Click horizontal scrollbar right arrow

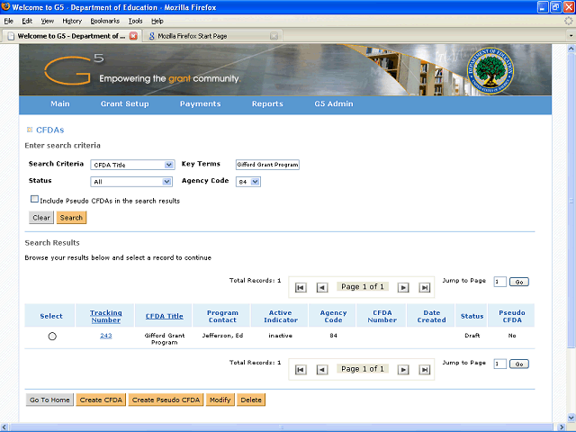click(562, 427)
